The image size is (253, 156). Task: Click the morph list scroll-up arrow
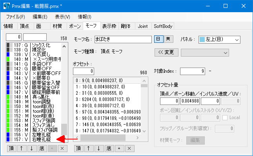[64, 46]
